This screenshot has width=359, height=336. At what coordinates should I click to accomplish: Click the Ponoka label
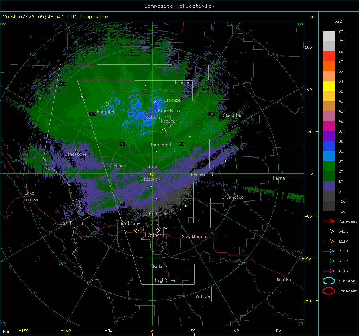pos(182,82)
